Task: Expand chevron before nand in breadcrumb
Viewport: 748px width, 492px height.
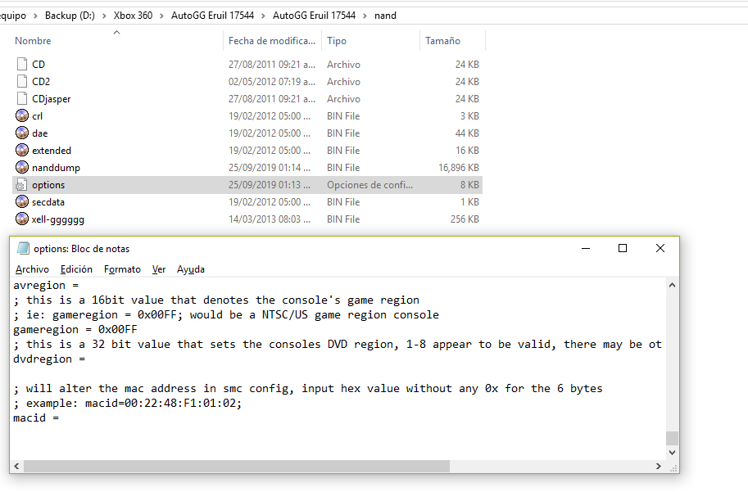Action: click(x=365, y=16)
